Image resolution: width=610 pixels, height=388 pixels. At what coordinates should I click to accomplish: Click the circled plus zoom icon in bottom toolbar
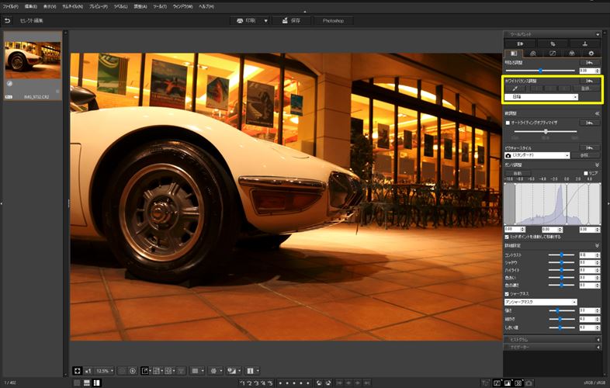click(x=132, y=371)
